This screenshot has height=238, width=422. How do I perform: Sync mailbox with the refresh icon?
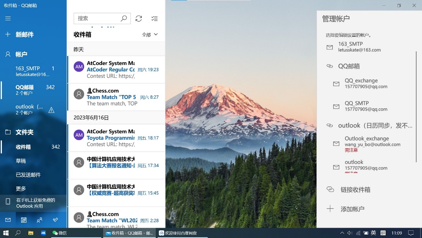138,18
